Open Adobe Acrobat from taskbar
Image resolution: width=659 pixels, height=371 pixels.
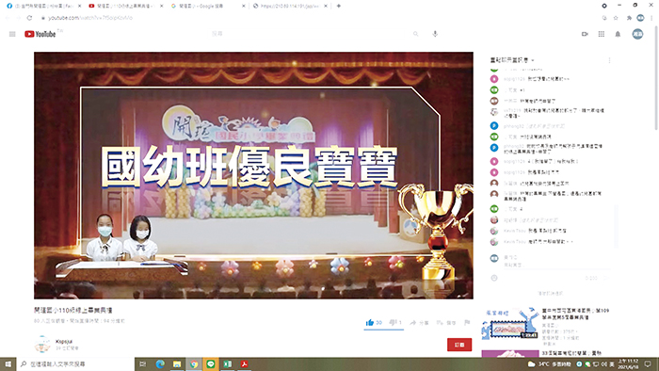[x=244, y=363]
